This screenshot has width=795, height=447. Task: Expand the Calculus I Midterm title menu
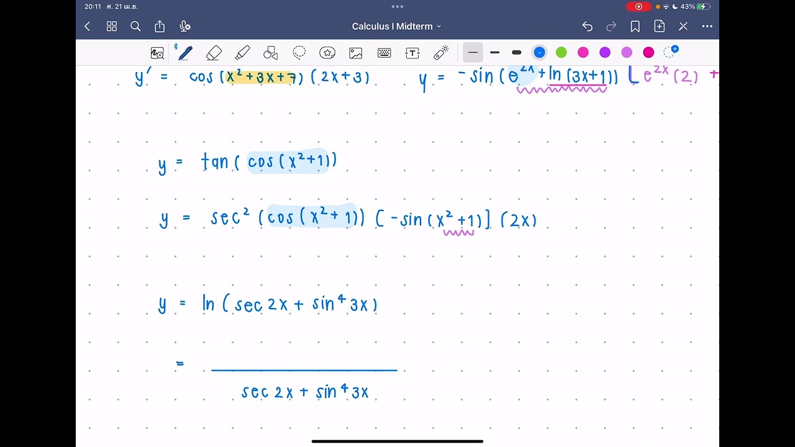397,26
